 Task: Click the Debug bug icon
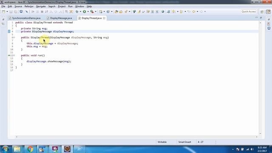click(77, 11)
